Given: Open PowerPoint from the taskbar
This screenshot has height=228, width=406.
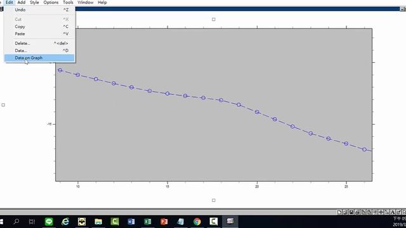Looking at the screenshot, I should 164,222.
